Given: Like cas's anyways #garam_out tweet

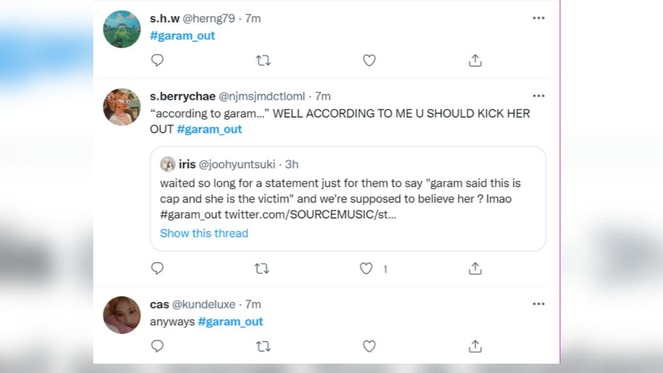Looking at the screenshot, I should (x=369, y=346).
